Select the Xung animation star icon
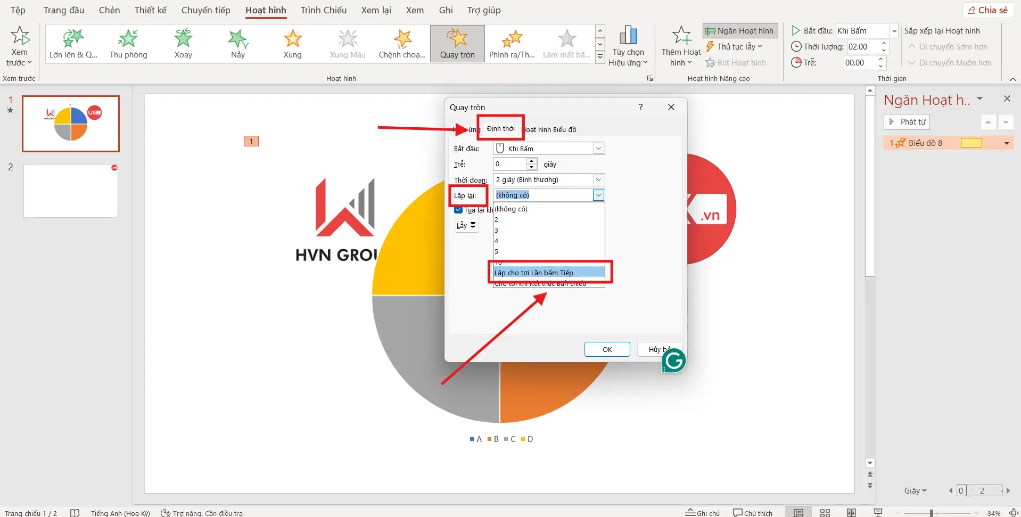 (292, 39)
